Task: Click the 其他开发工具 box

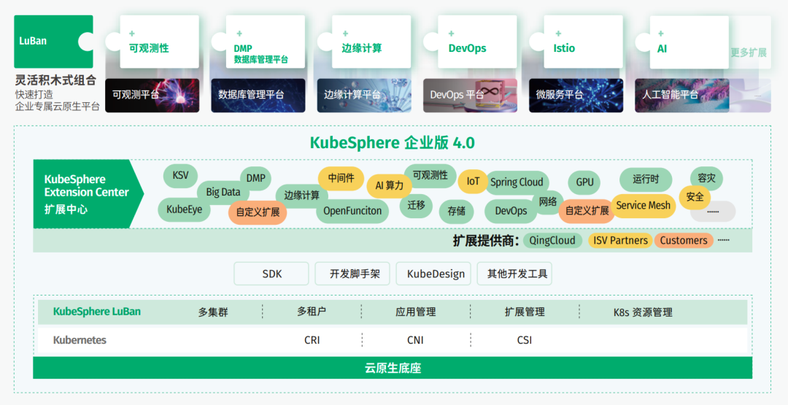Action: 514,274
